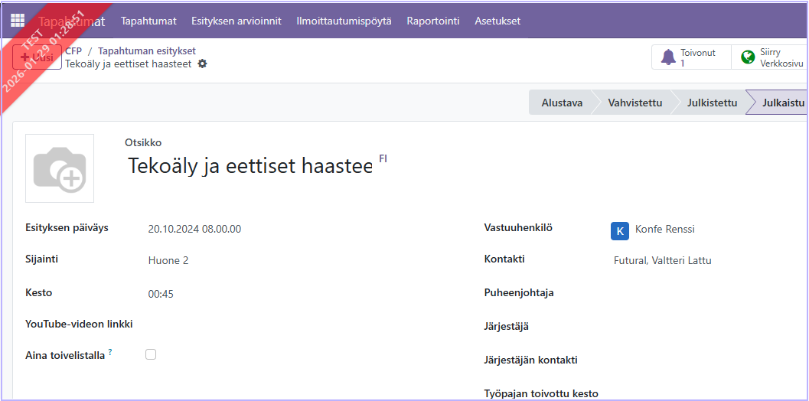Viewport: 809px width, 401px height.
Task: Click the globe icon for Siirry Verkkosivu
Action: (x=748, y=57)
